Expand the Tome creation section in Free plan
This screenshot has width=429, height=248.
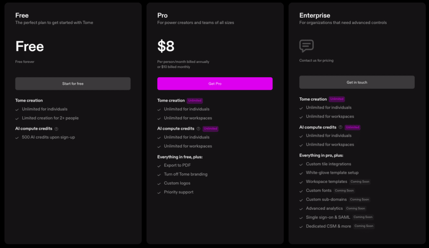click(30, 100)
